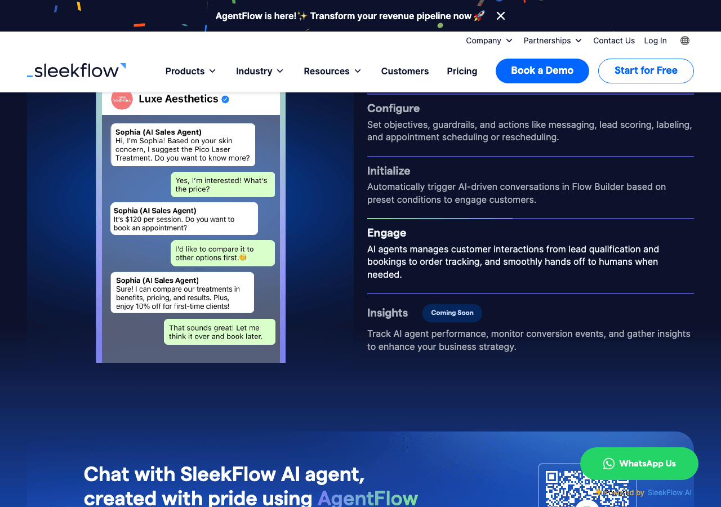Click the Luxe Aesthetics chat preview
This screenshot has height=507, width=721.
point(191,227)
